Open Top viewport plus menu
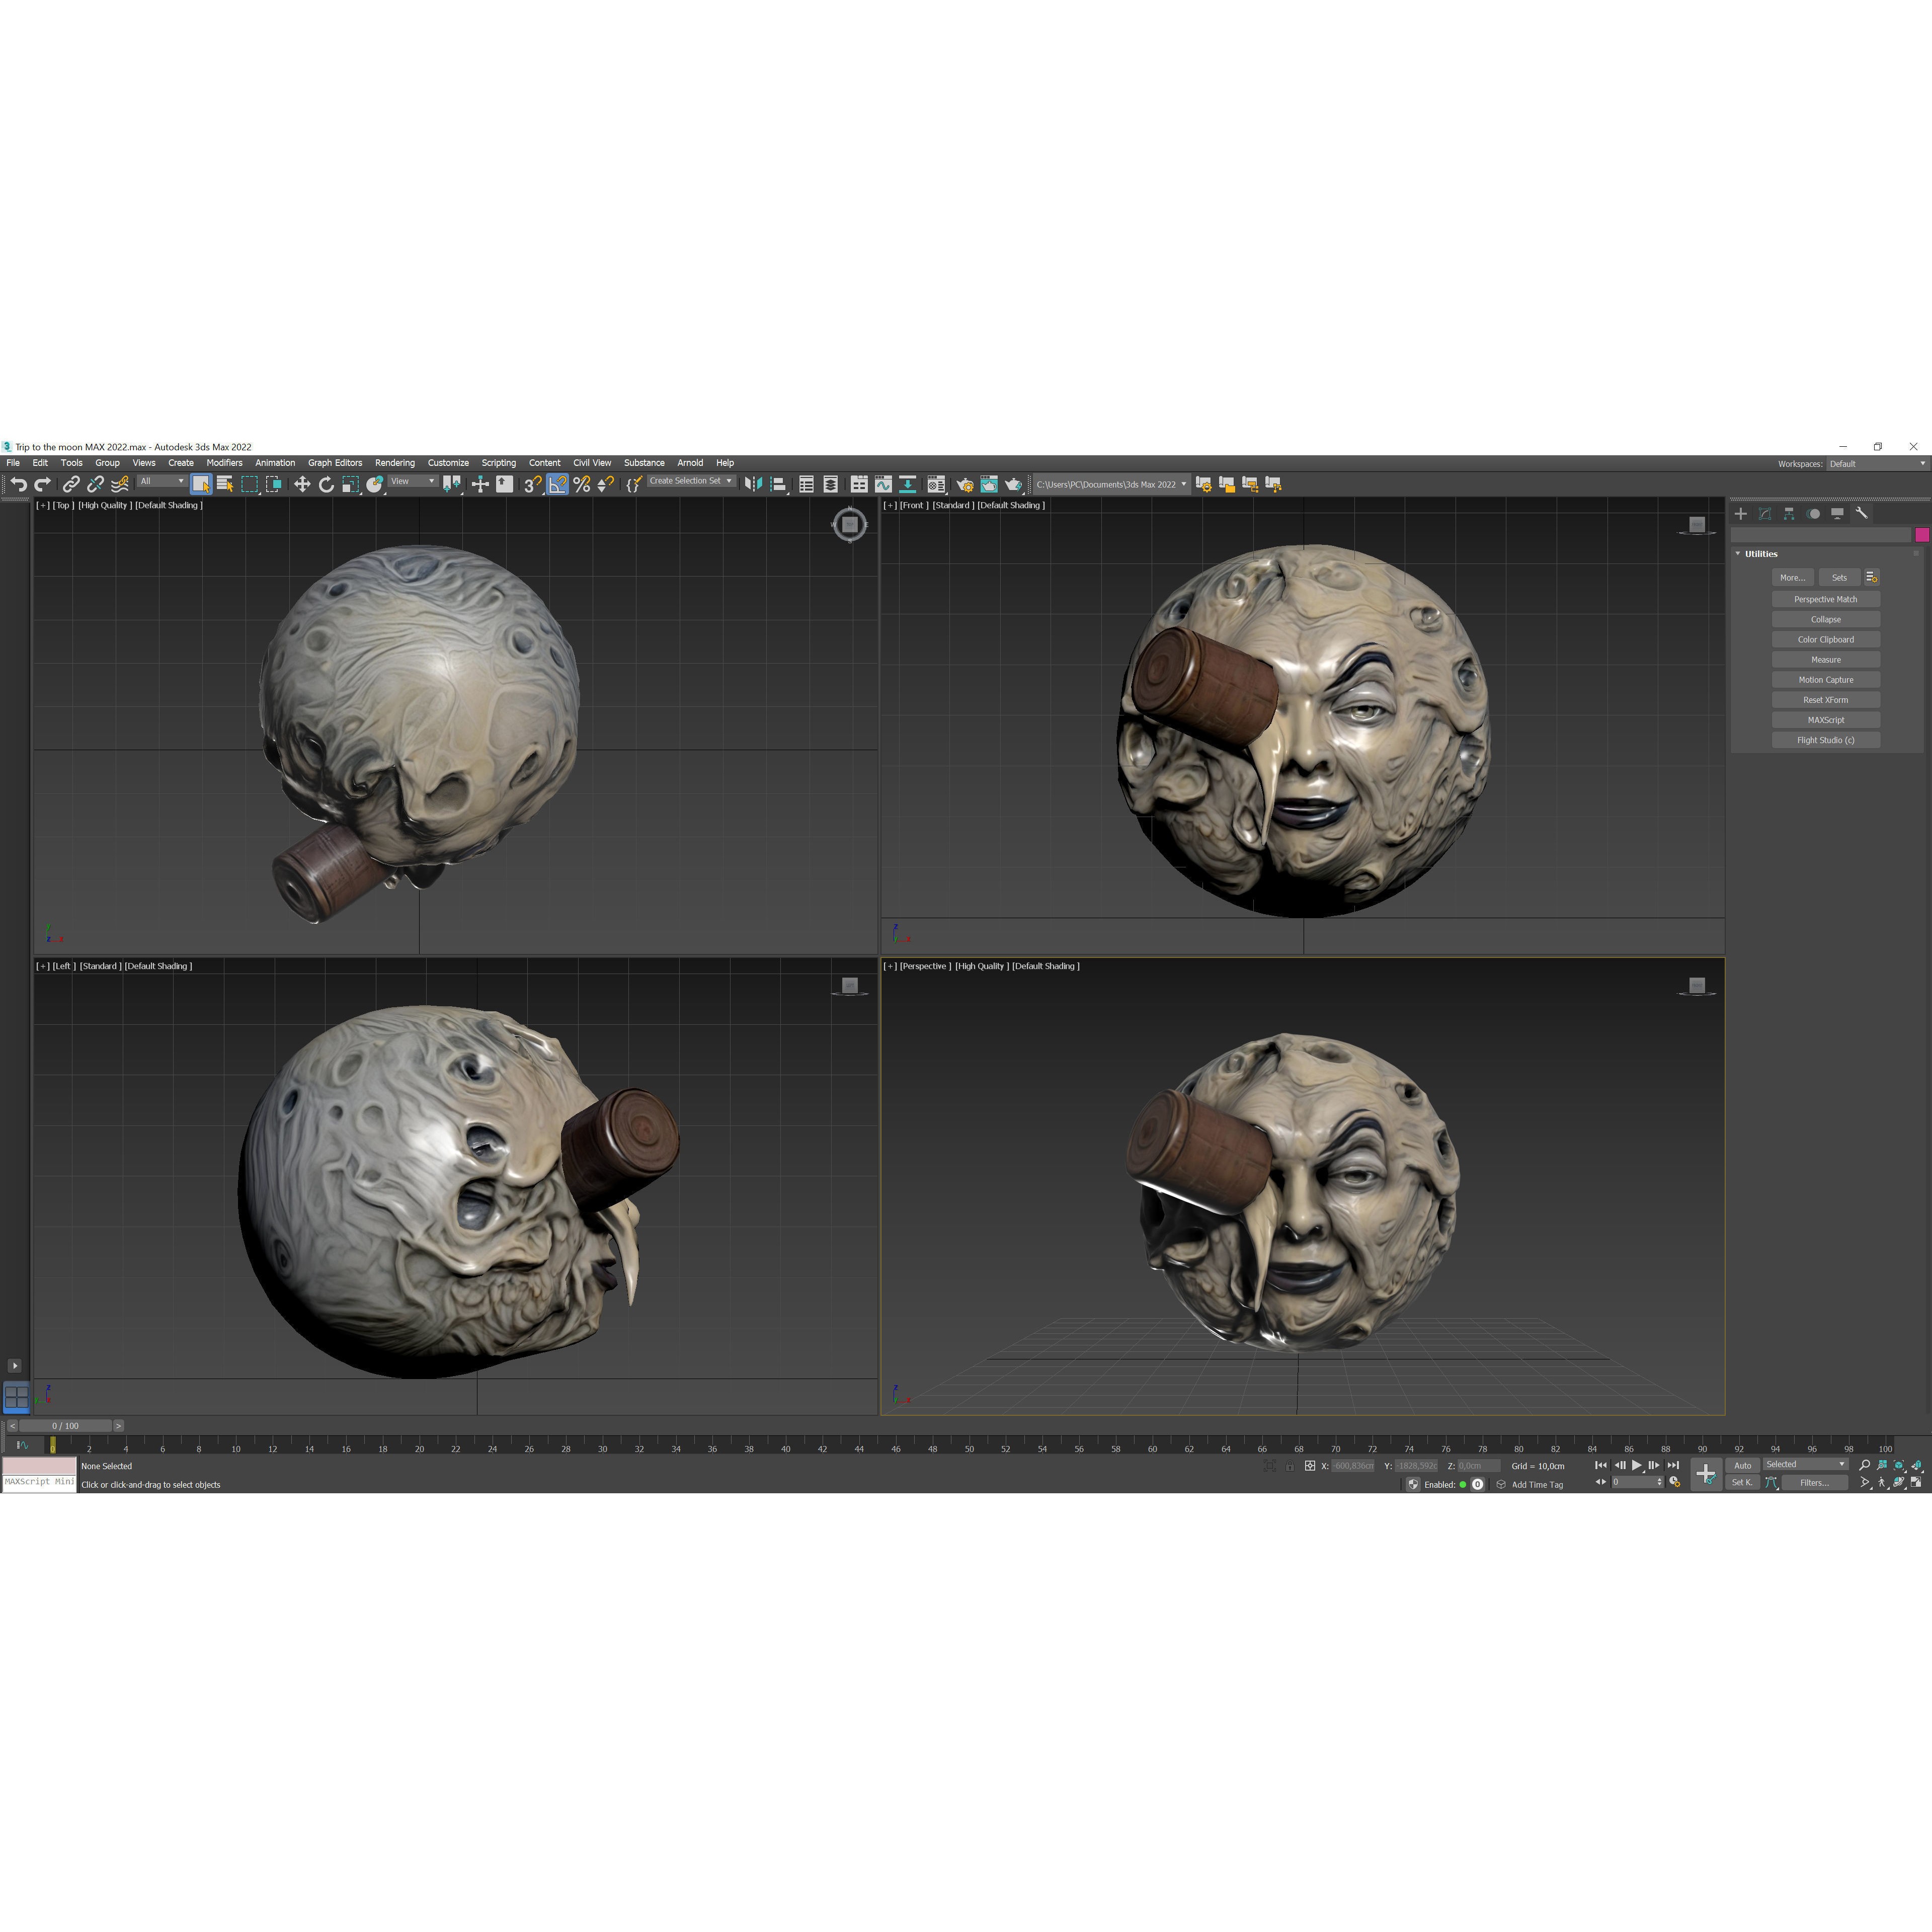This screenshot has width=1932, height=1932. click(x=42, y=506)
